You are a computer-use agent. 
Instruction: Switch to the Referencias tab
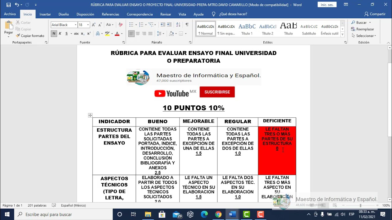point(110,14)
